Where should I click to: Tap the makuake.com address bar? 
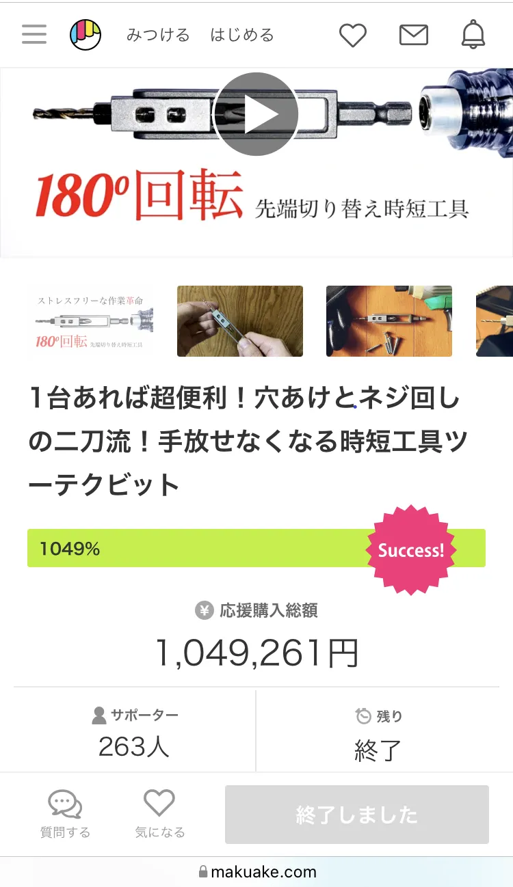click(x=256, y=872)
